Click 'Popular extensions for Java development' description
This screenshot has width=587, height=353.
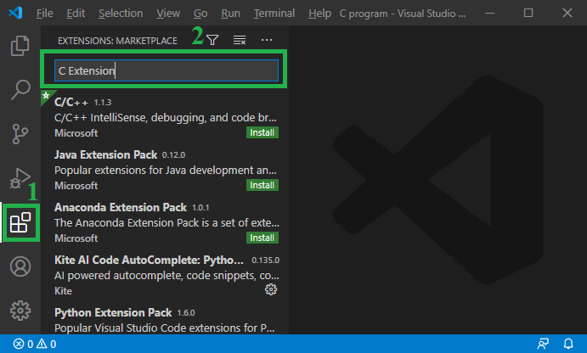click(x=166, y=171)
